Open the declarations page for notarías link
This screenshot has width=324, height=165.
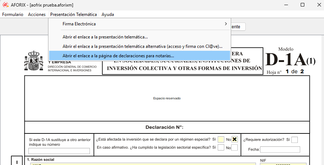[118, 56]
